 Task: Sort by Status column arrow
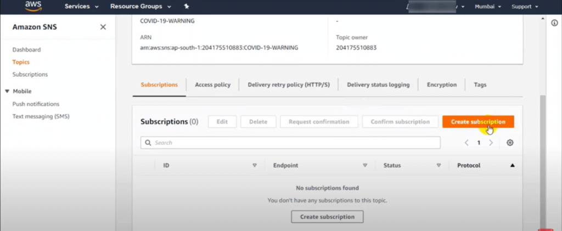coord(439,166)
